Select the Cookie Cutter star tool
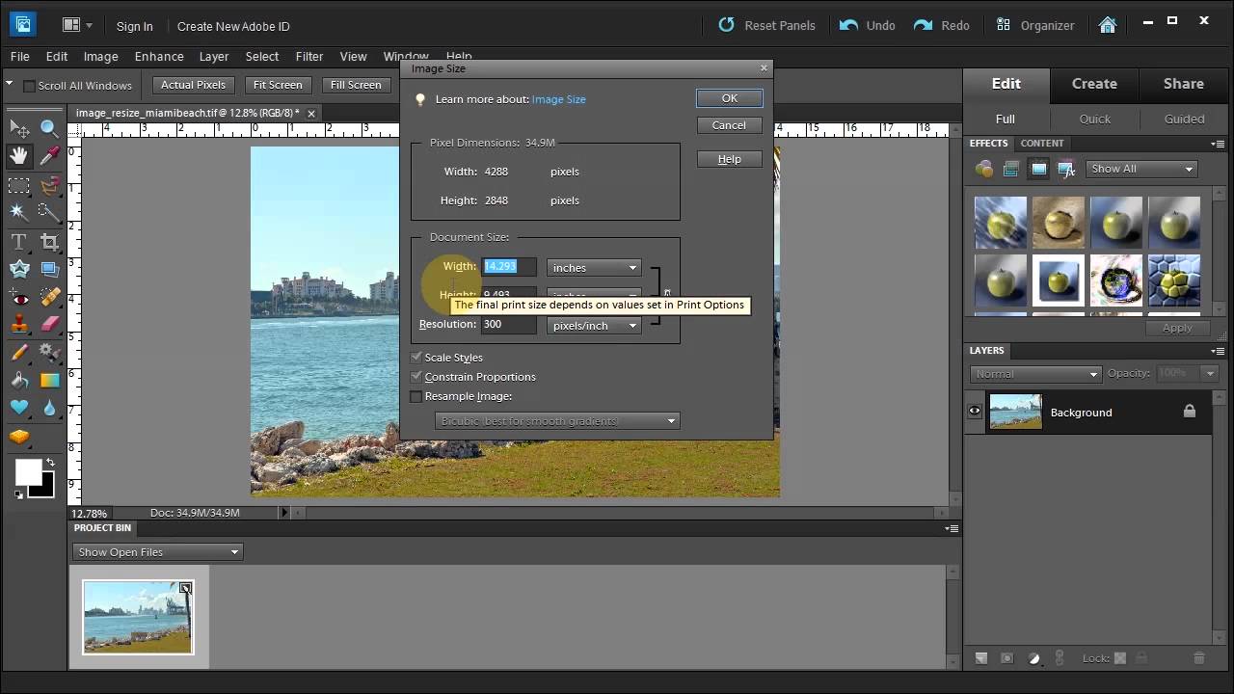1234x694 pixels. click(19, 269)
